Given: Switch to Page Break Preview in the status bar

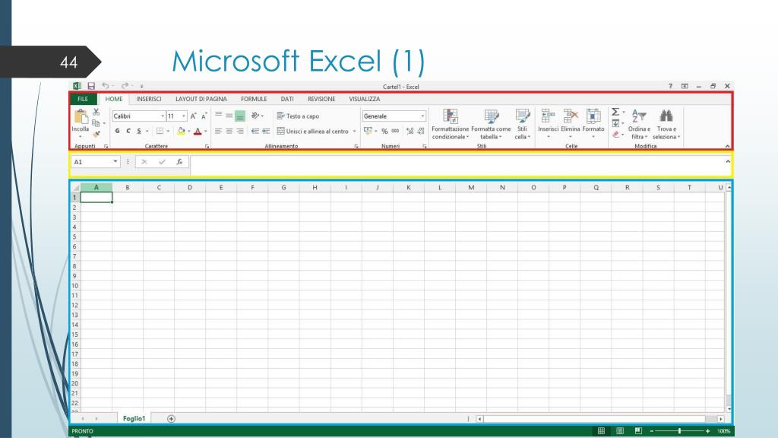Looking at the screenshot, I should point(638,431).
